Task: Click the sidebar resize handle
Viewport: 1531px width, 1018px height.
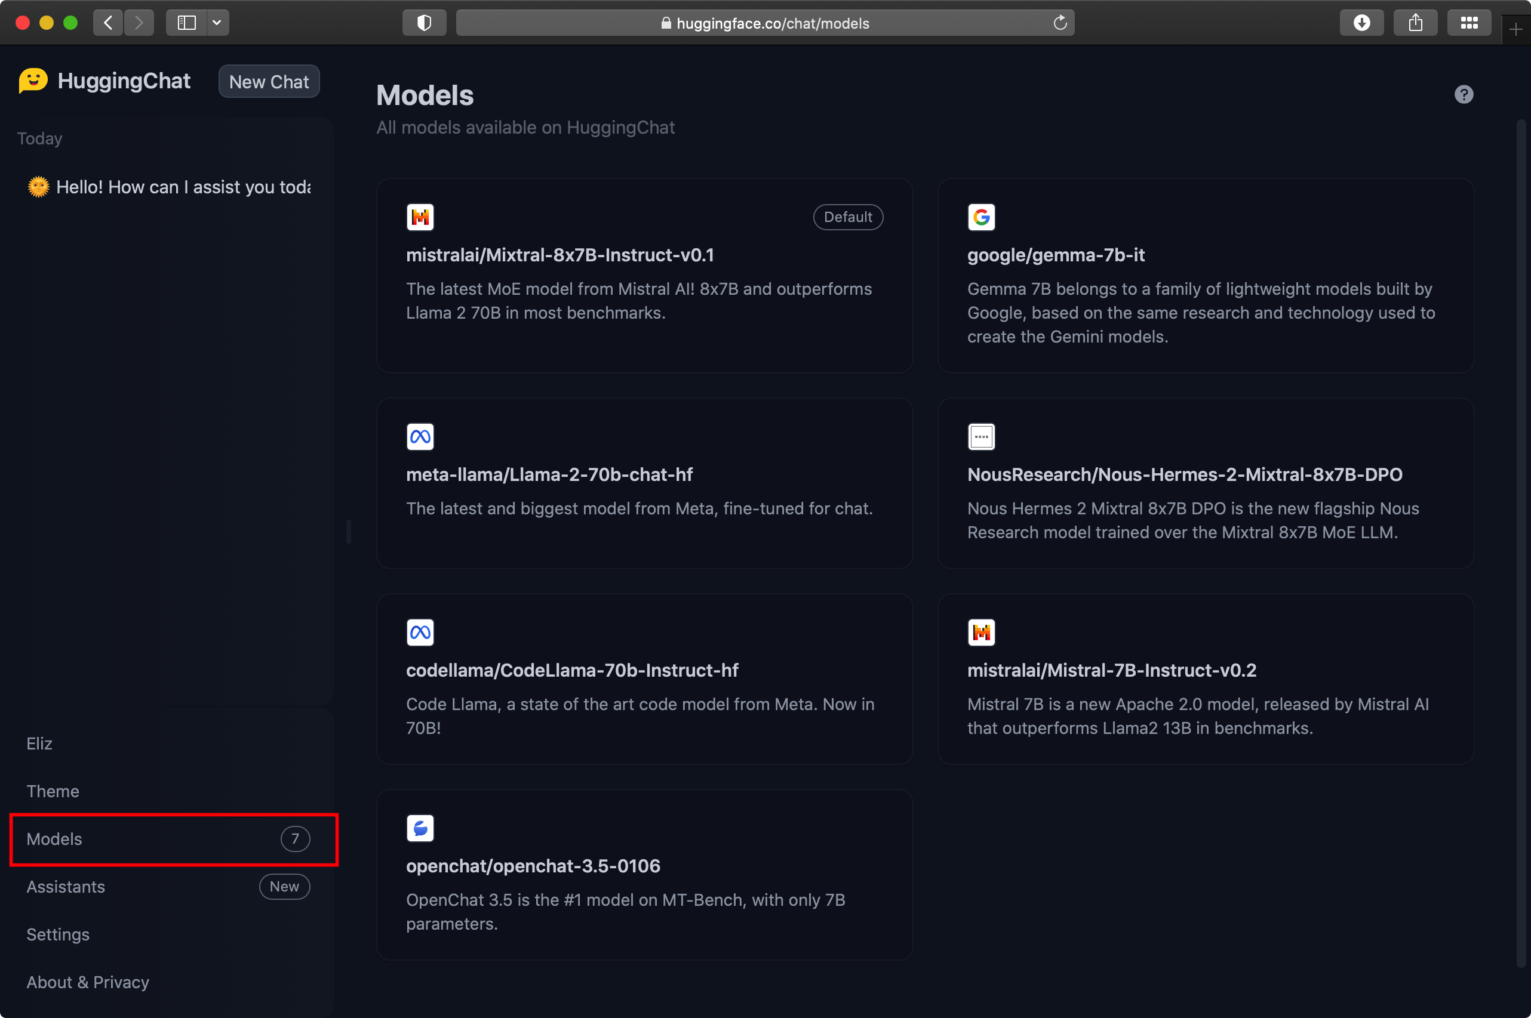Action: pyautogui.click(x=349, y=531)
